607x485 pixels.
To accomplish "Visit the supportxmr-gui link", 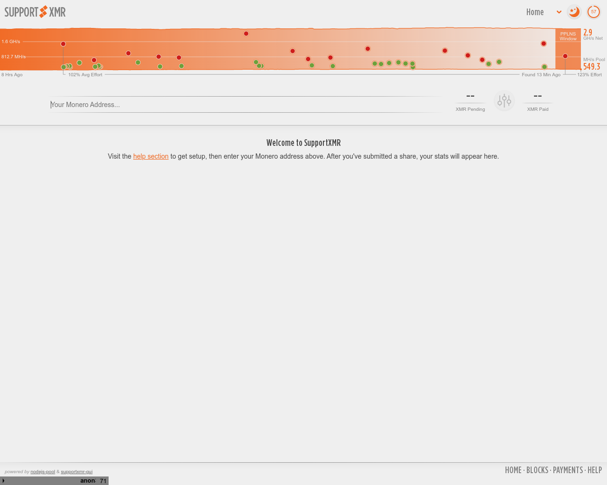I will click(76, 472).
